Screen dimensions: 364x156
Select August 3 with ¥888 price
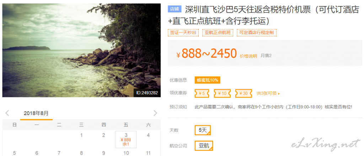[x=126, y=140]
